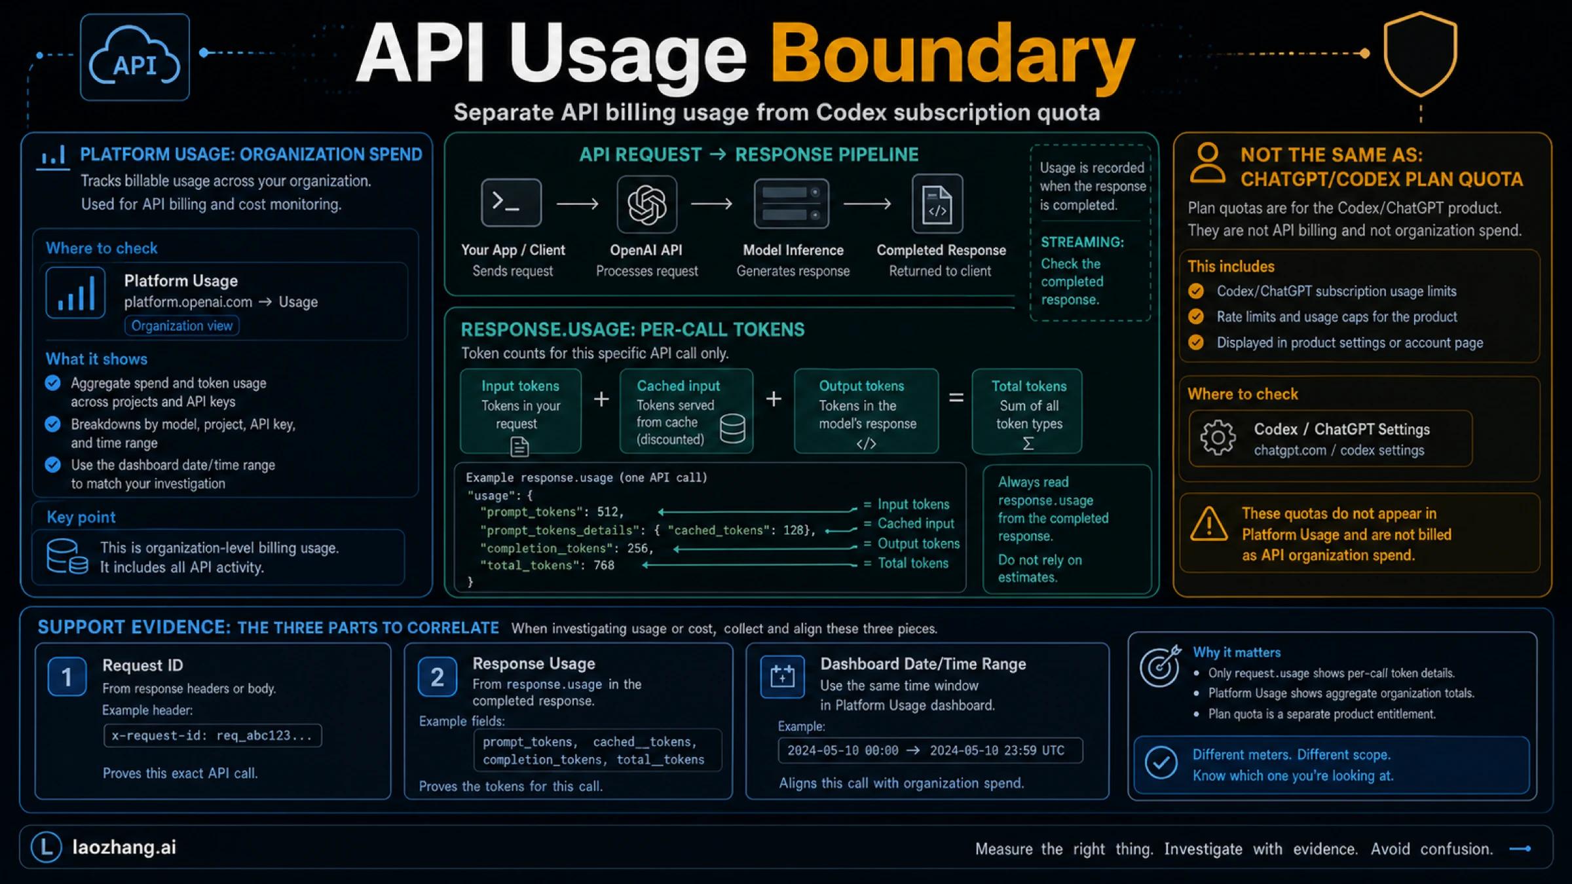Click the "completion_tokens": 256 code line
The height and width of the screenshot is (884, 1572).
(567, 548)
